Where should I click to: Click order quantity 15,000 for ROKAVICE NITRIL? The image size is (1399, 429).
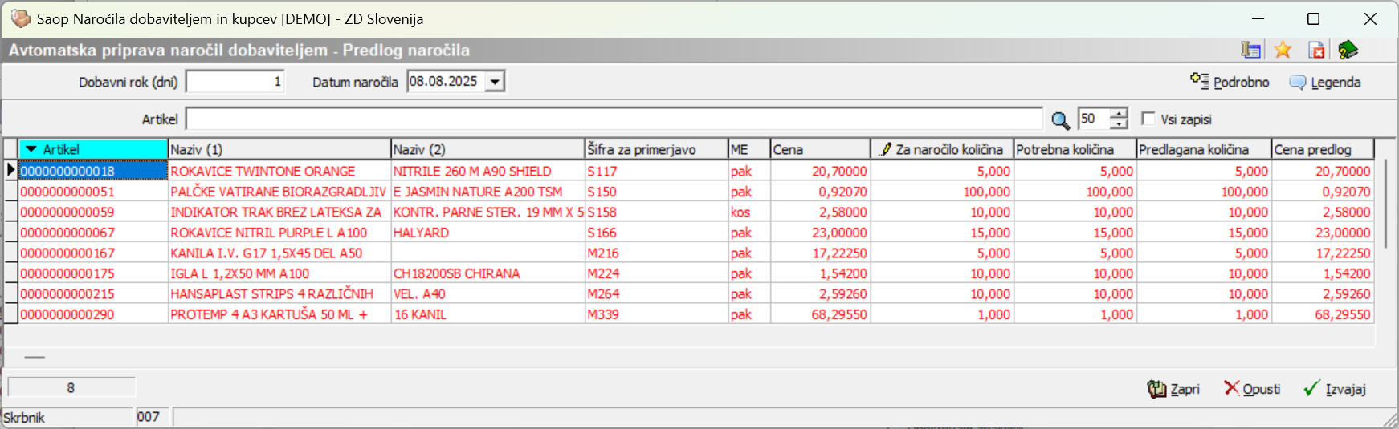point(942,233)
